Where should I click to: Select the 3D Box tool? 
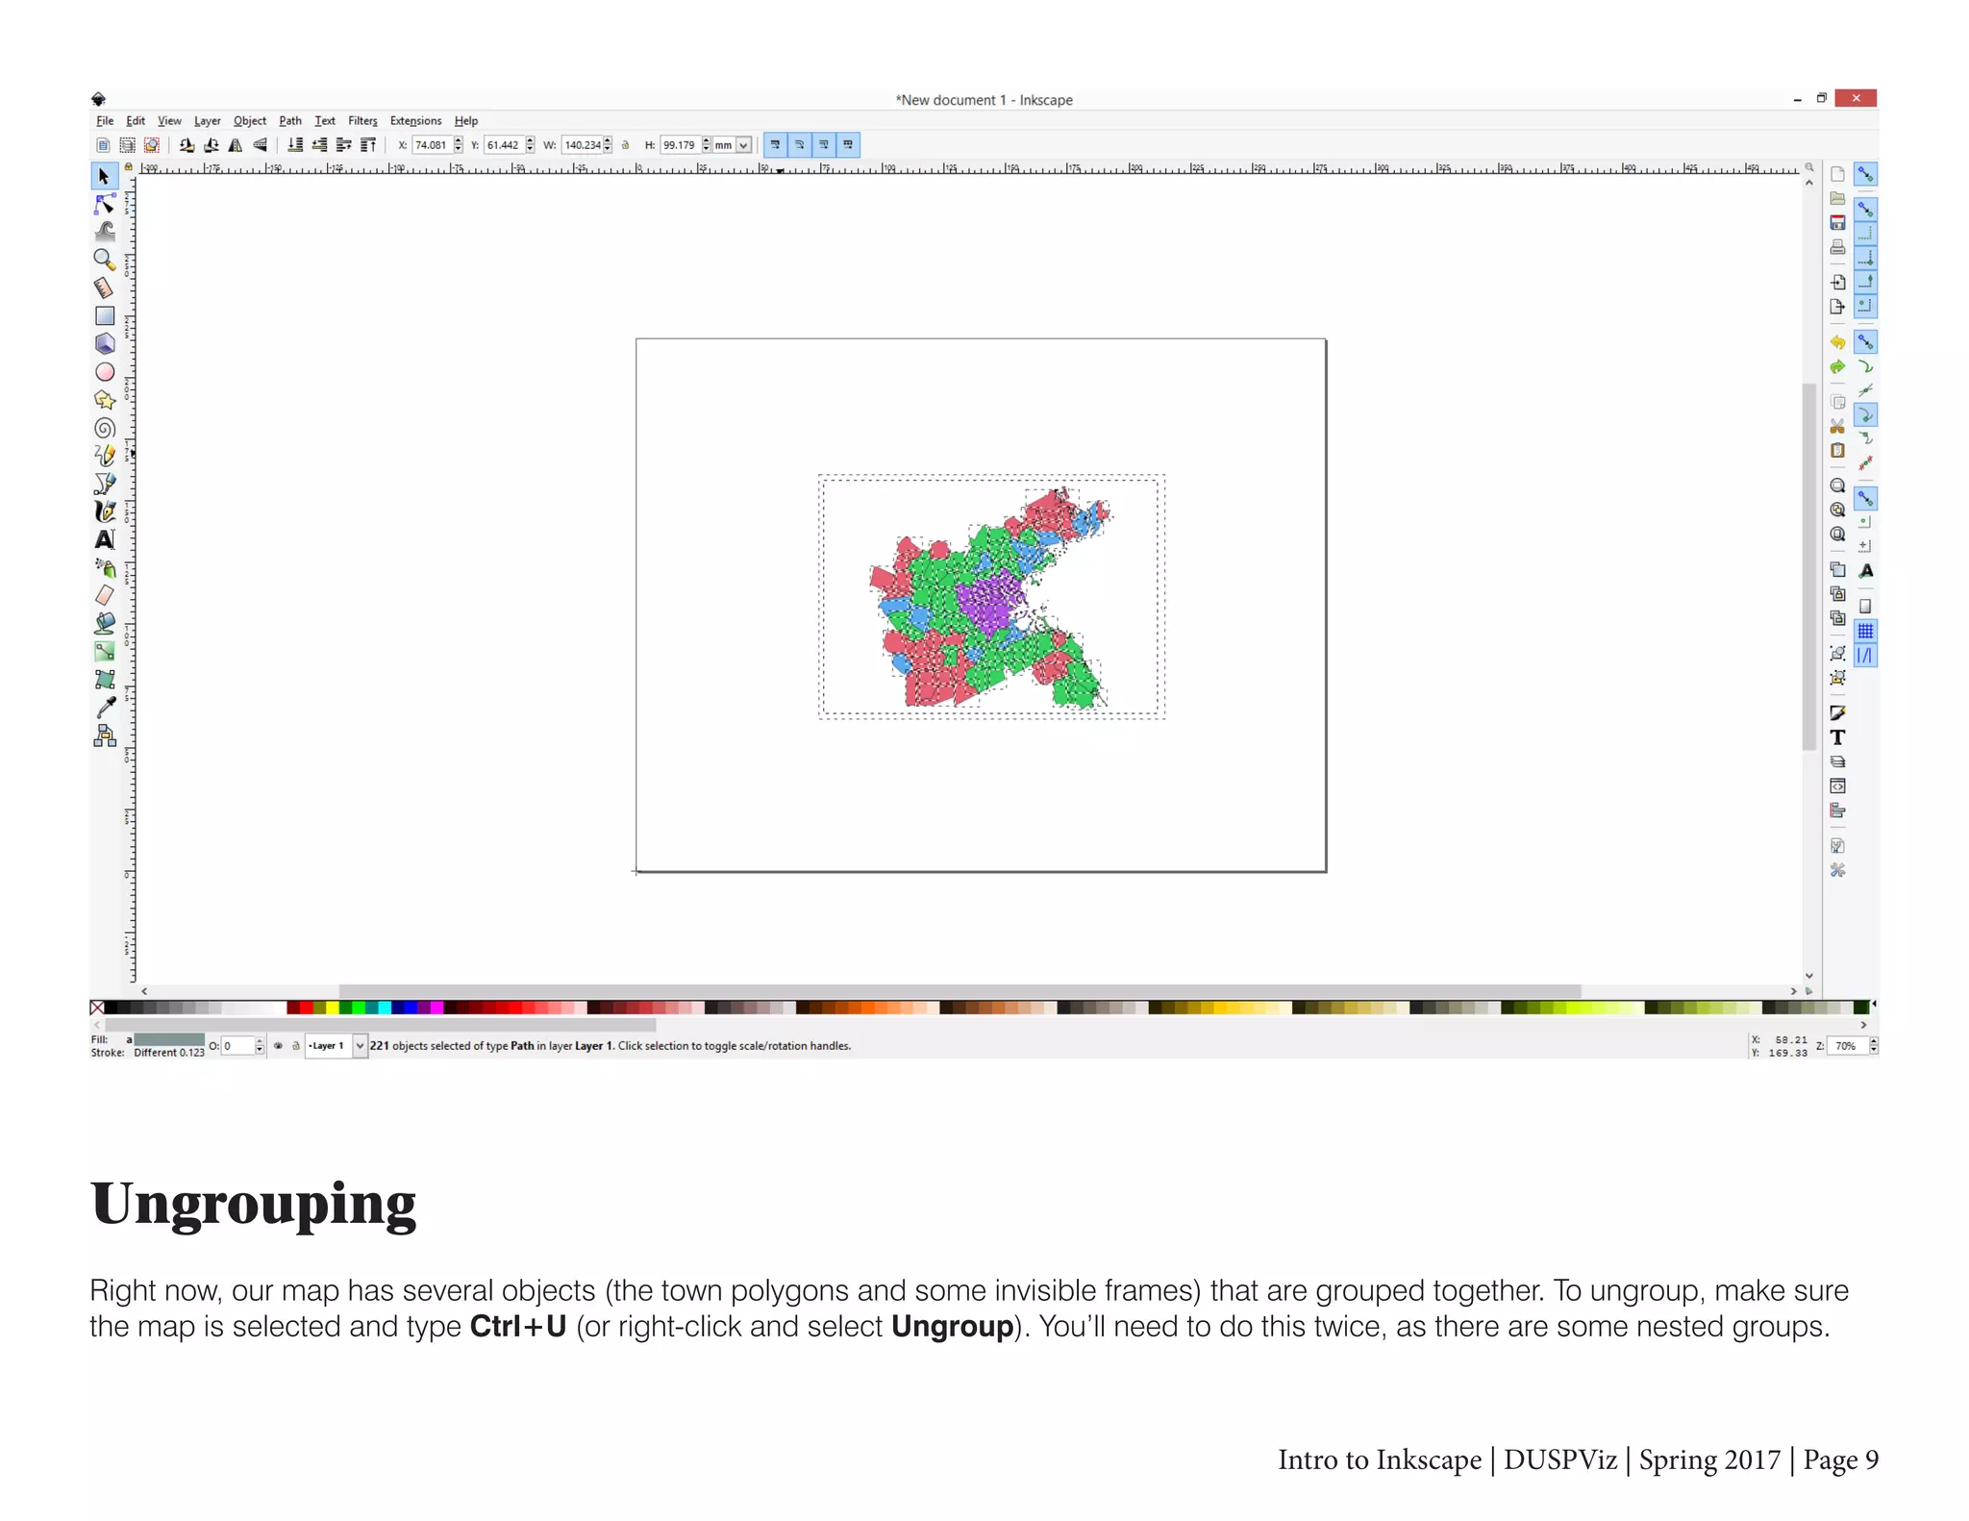pos(104,343)
